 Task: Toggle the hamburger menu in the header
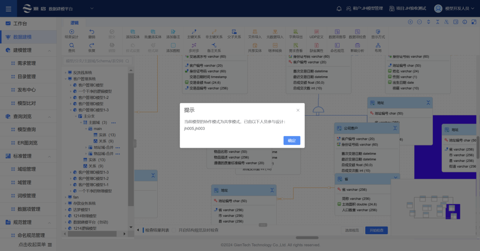click(x=8, y=9)
